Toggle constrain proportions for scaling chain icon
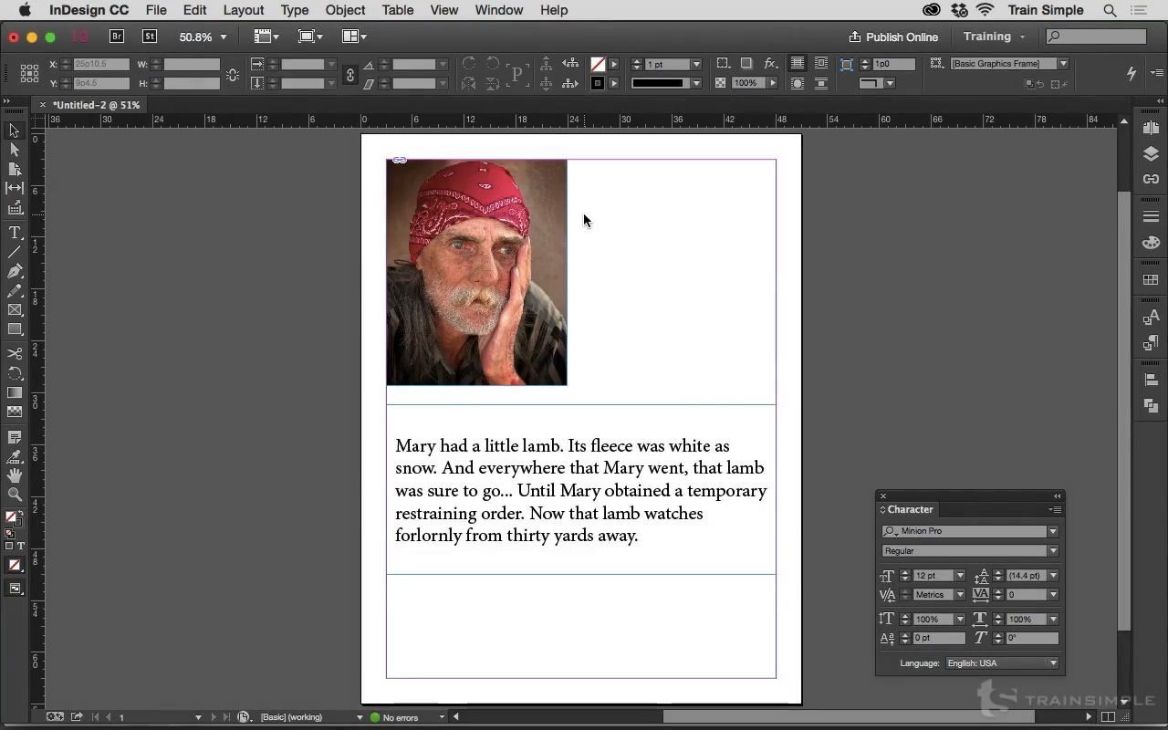Screen dimensions: 1168x730 [x=349, y=75]
